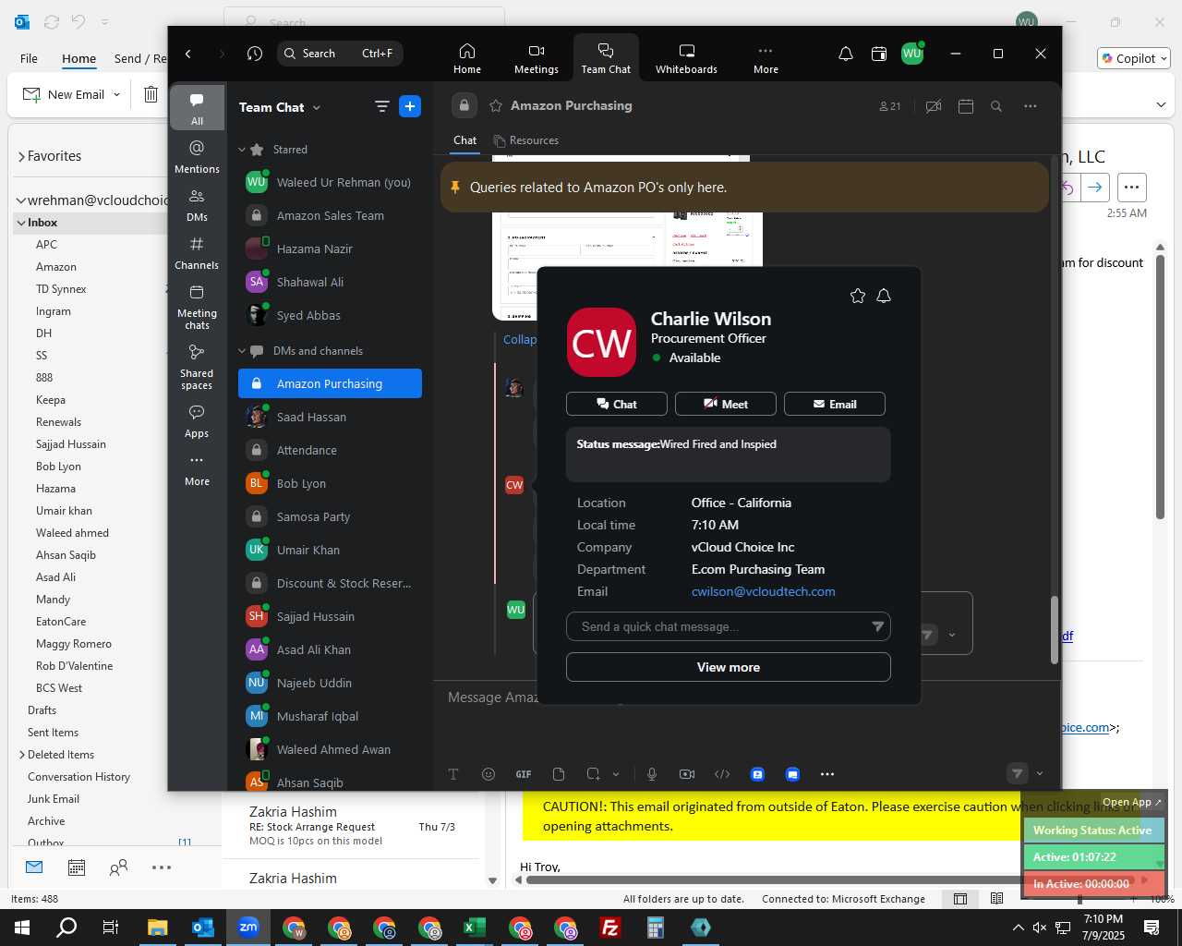Start a chat with Charlie Wilson
The height and width of the screenshot is (946, 1182).
617,404
